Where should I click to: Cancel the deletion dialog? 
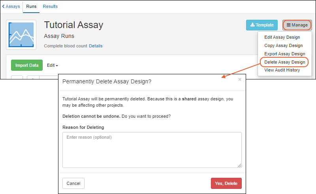tap(73, 183)
